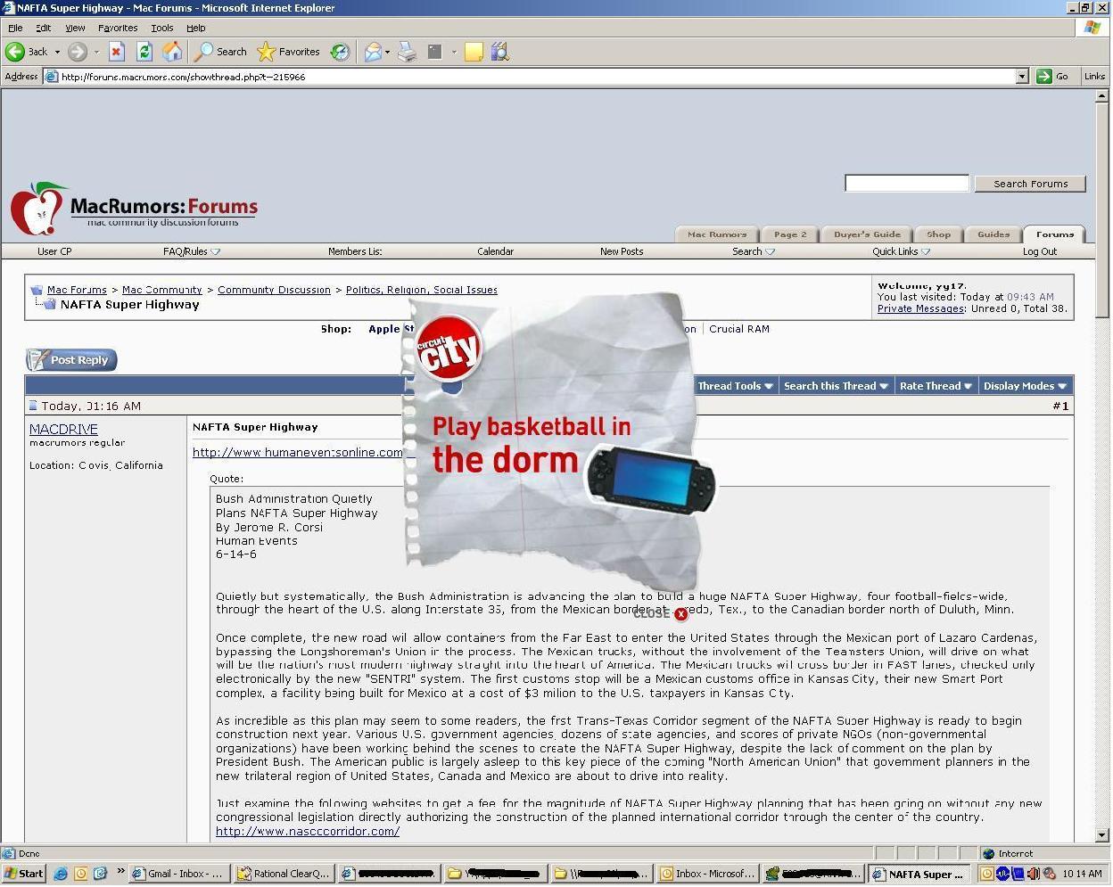Open Internet Explorer quick launch icon
Image resolution: width=1113 pixels, height=887 pixels.
click(61, 874)
